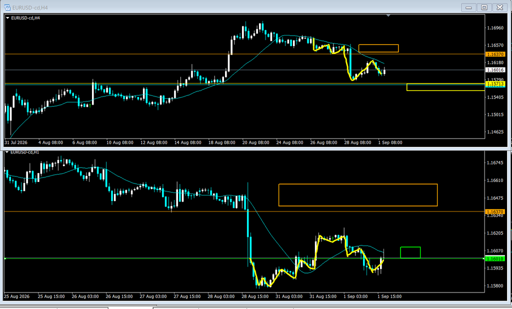The image size is (512, 309).
Task: Select the yellow rectangle on the H4 chart
Action: (445, 87)
